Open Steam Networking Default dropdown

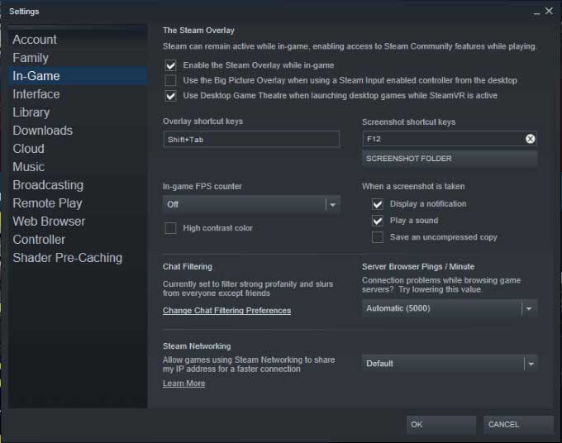450,364
